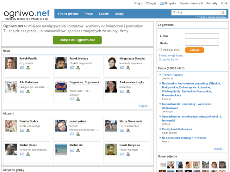
Task: Click Zaloguj in the top navigation
Action: (x=151, y=3)
